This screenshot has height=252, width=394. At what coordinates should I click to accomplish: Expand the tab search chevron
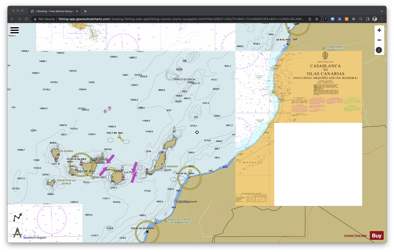click(x=381, y=11)
